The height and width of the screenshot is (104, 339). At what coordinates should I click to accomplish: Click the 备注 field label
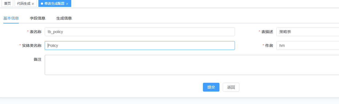pos(38,59)
